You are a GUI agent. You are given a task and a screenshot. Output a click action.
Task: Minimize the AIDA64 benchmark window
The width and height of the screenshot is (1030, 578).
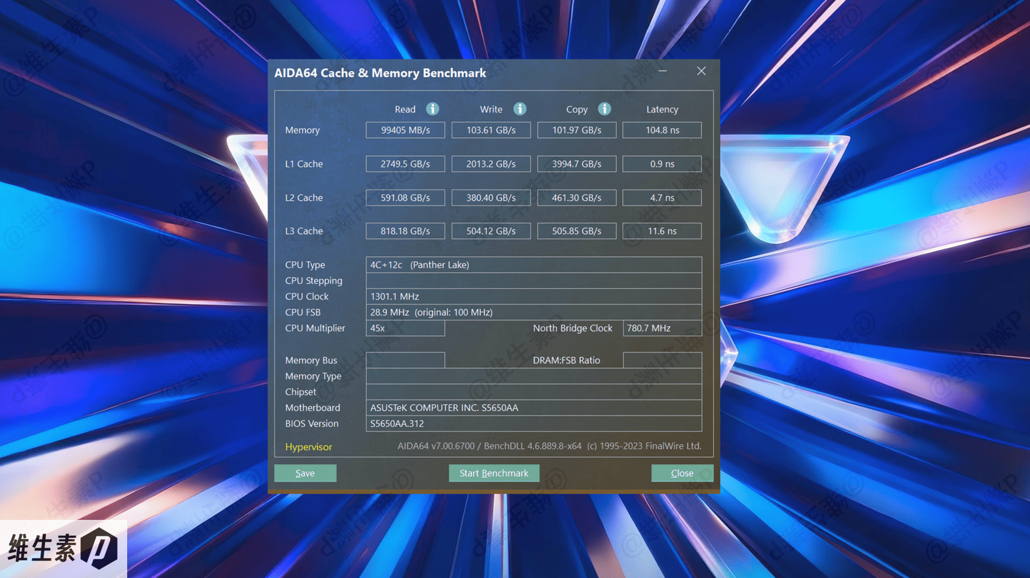tap(663, 71)
